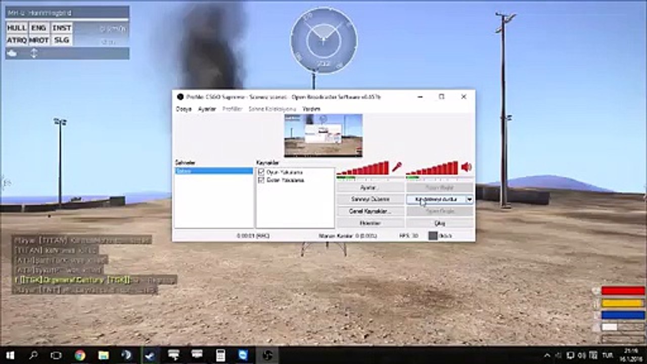Viewport: 647px width, 364px height.
Task: Click the Eklentiler button
Action: coord(370,223)
